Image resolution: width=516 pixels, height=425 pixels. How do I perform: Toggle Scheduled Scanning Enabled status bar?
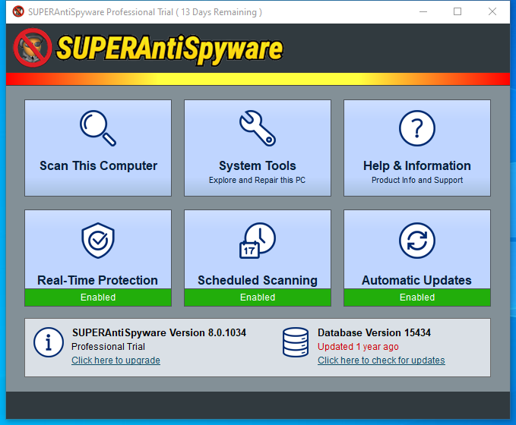258,297
